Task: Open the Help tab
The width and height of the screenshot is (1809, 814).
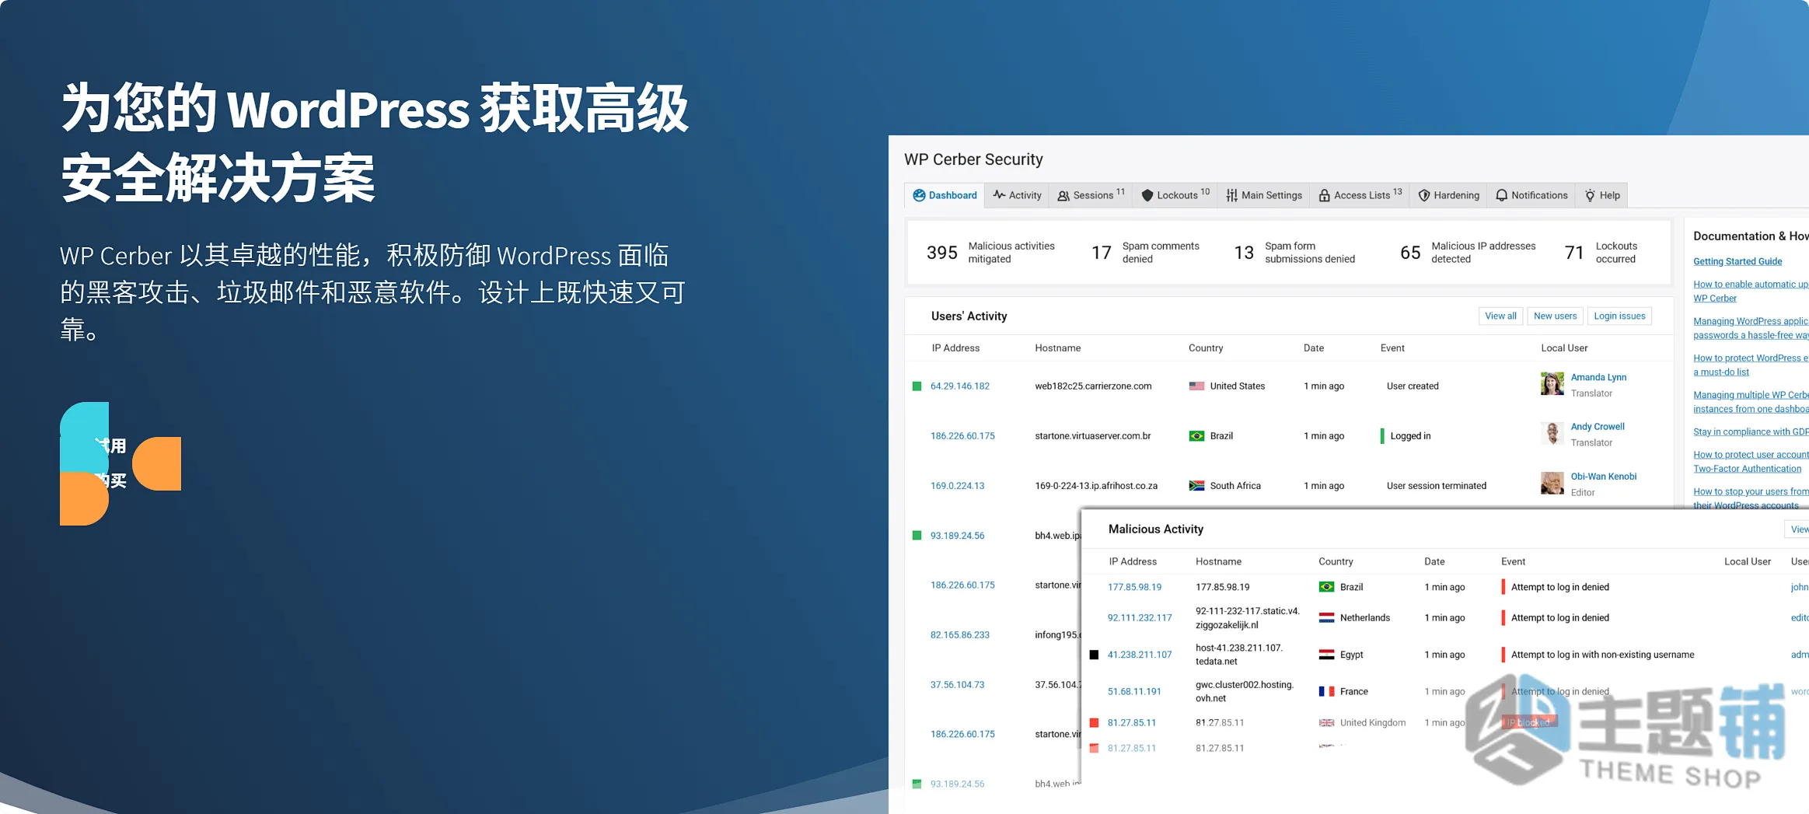Action: point(1601,195)
